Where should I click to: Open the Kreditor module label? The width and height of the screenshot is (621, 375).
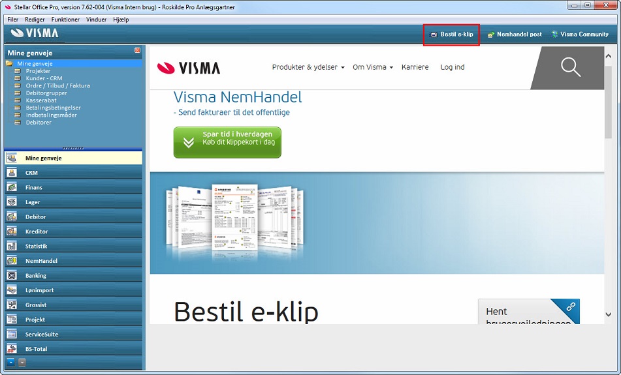tap(37, 232)
